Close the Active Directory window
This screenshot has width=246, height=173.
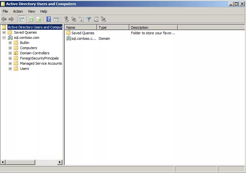[x=242, y=4]
